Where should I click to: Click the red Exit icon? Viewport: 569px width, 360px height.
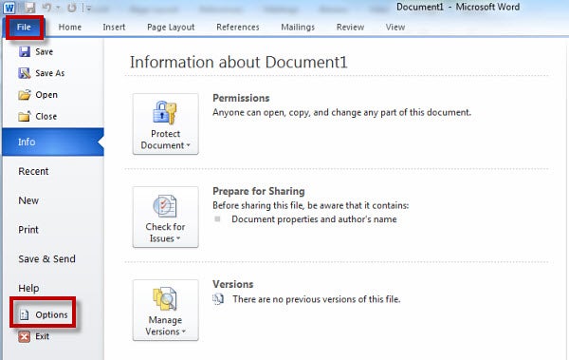[x=25, y=336]
